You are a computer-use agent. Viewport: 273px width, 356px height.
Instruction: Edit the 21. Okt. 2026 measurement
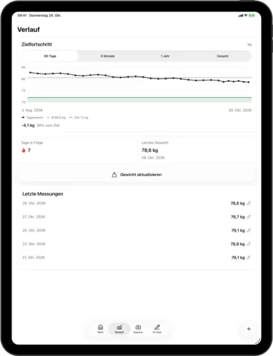249,257
